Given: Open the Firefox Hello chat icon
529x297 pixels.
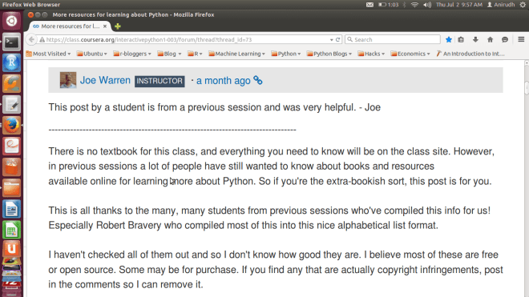Looking at the screenshot, I should point(505,40).
